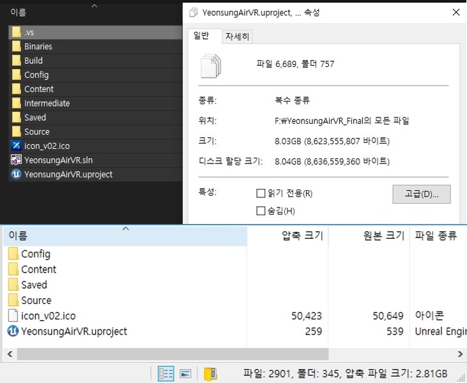Click the compressed size 50,423 cell
Screen dimensions: 467x383
tap(307, 316)
